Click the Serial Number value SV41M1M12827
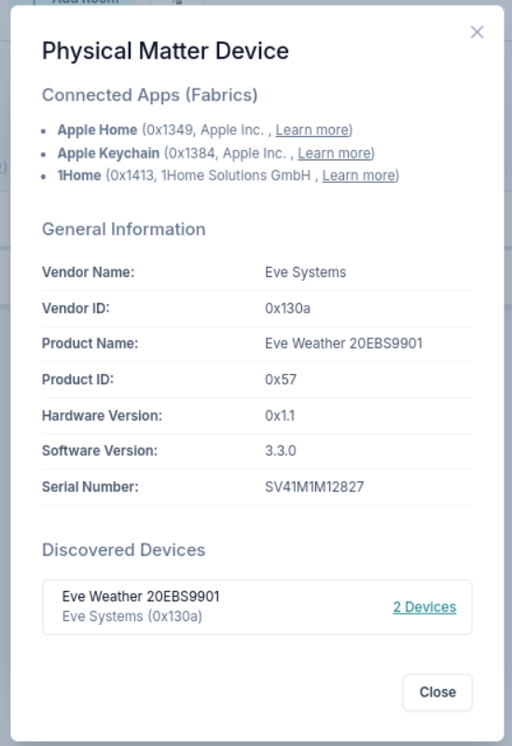This screenshot has height=746, width=512. click(314, 487)
